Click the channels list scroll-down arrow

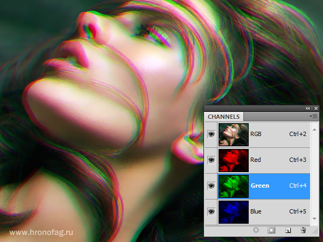point(314,218)
